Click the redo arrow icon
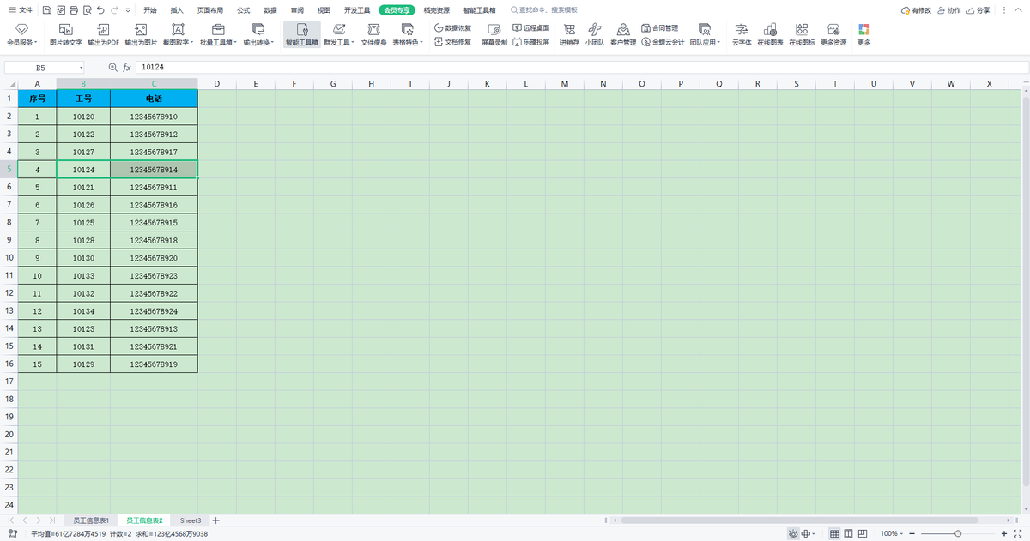1030x541 pixels. pos(114,10)
